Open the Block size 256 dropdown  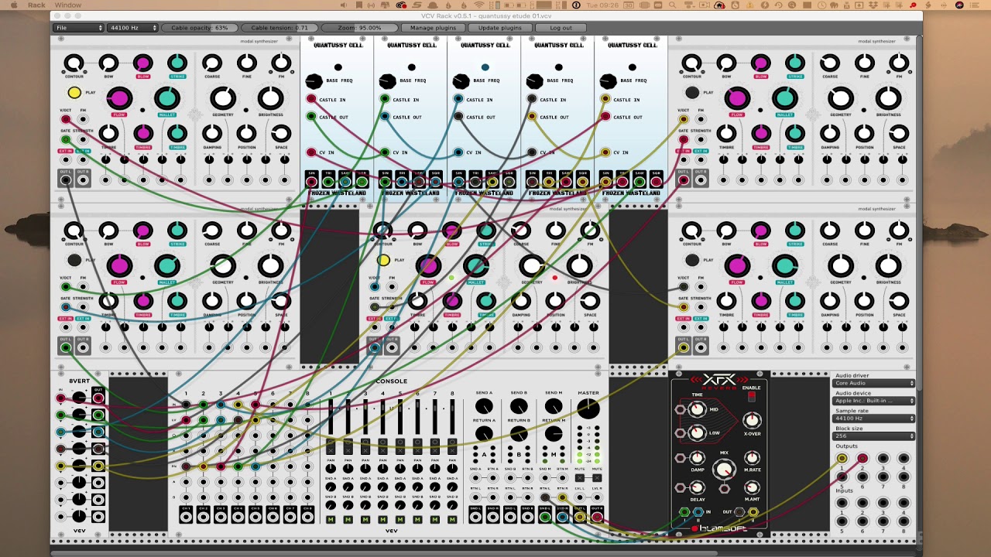[874, 436]
